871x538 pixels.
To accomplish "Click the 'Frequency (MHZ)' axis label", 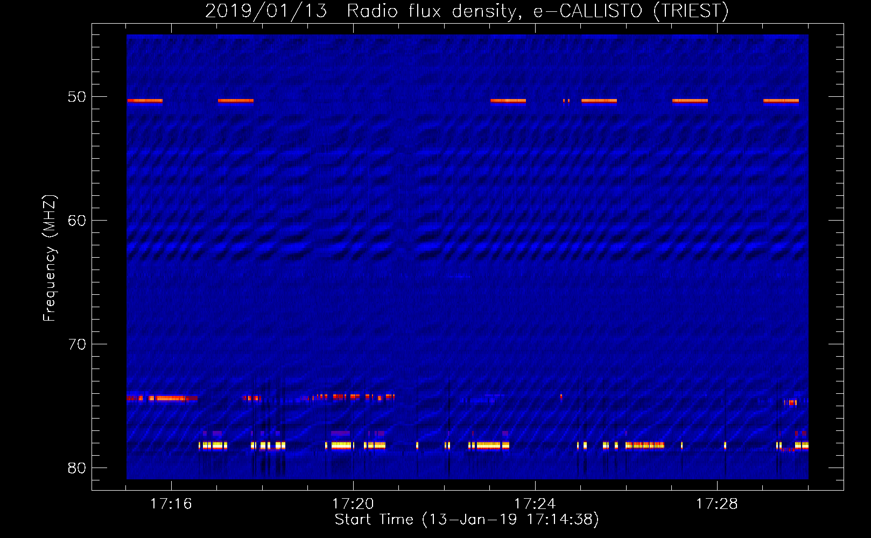I will [x=50, y=258].
